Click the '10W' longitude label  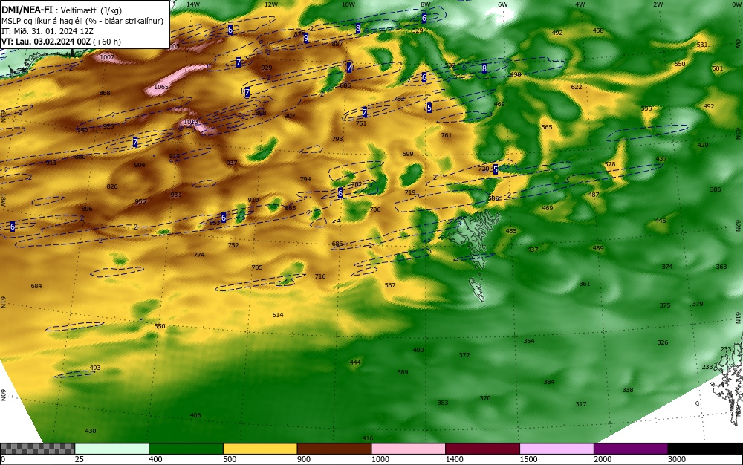(x=348, y=4)
